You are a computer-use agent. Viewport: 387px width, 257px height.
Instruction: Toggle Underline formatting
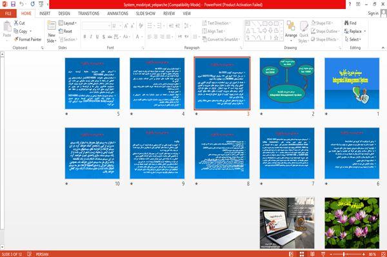click(x=97, y=37)
